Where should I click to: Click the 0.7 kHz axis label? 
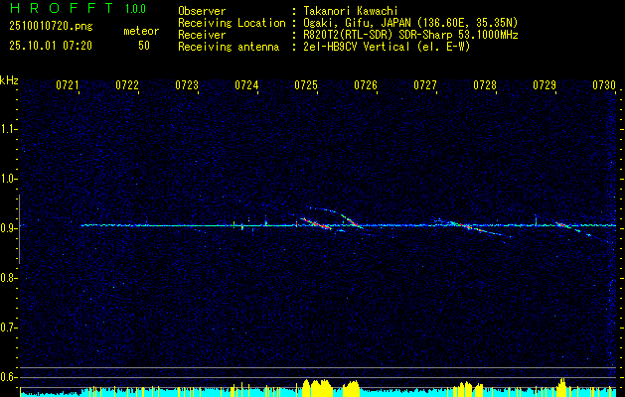click(x=8, y=328)
